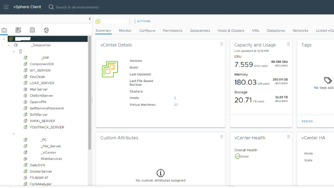Click the YOUTRACK_SERVER VM icon
Image resolution: width=334 pixels, height=188 pixels.
[x=26, y=127]
